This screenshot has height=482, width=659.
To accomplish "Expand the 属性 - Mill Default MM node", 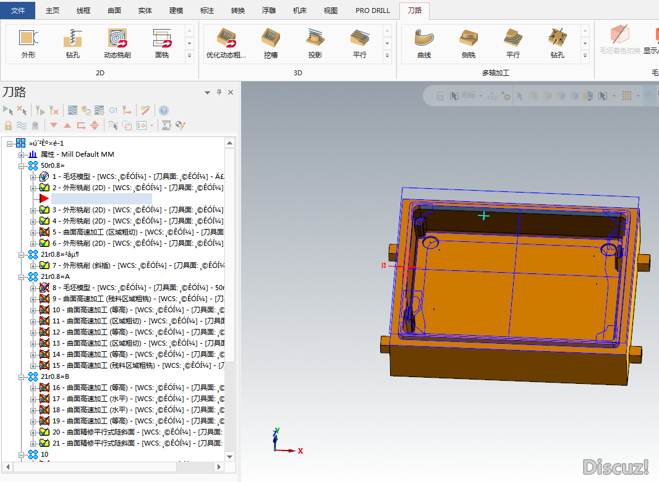I will 21,155.
